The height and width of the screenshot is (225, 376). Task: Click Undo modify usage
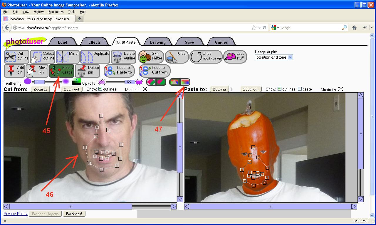point(206,57)
